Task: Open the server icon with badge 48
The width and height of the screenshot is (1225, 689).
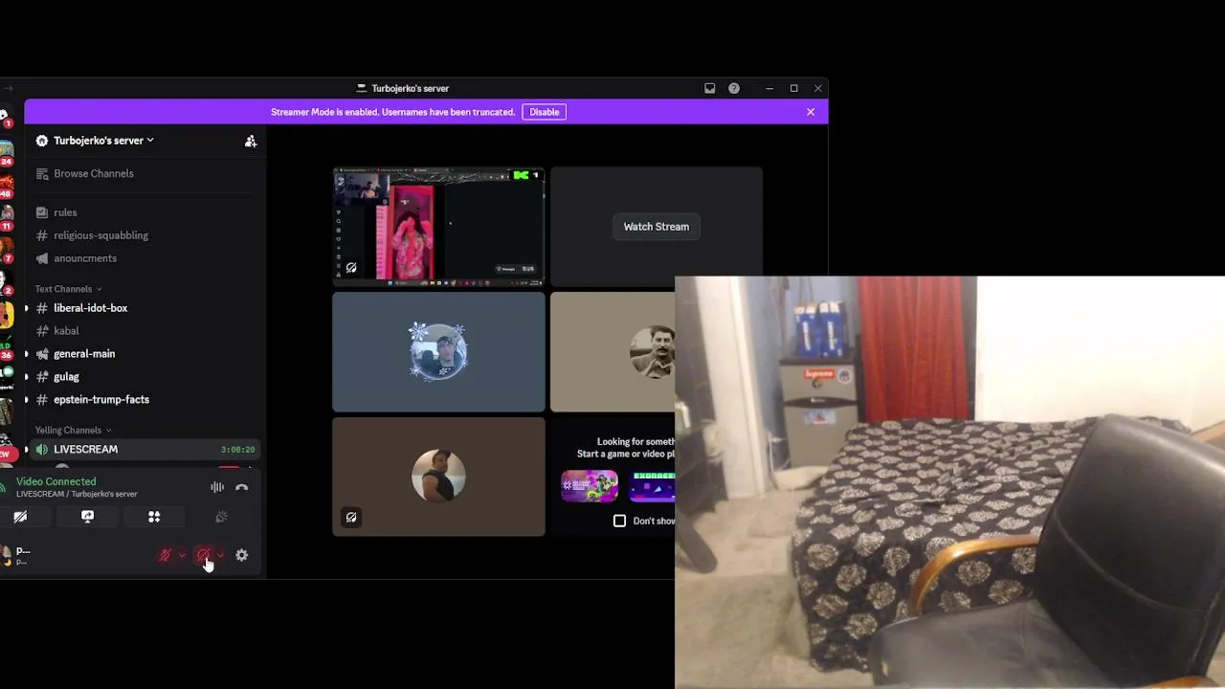Action: click(x=6, y=184)
